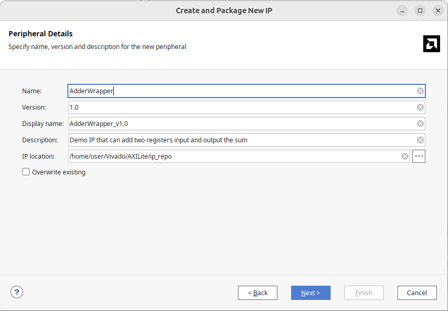Go to the previous page with Back
Screen dimensions: 448x311
(x=257, y=293)
